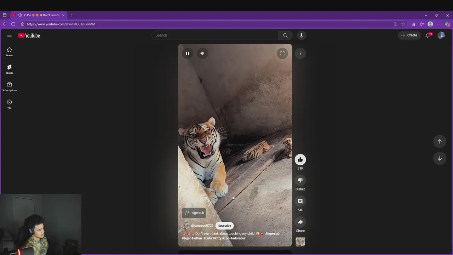Image resolution: width=453 pixels, height=255 pixels.
Task: Reload the page in the browser
Action: click(x=13, y=24)
